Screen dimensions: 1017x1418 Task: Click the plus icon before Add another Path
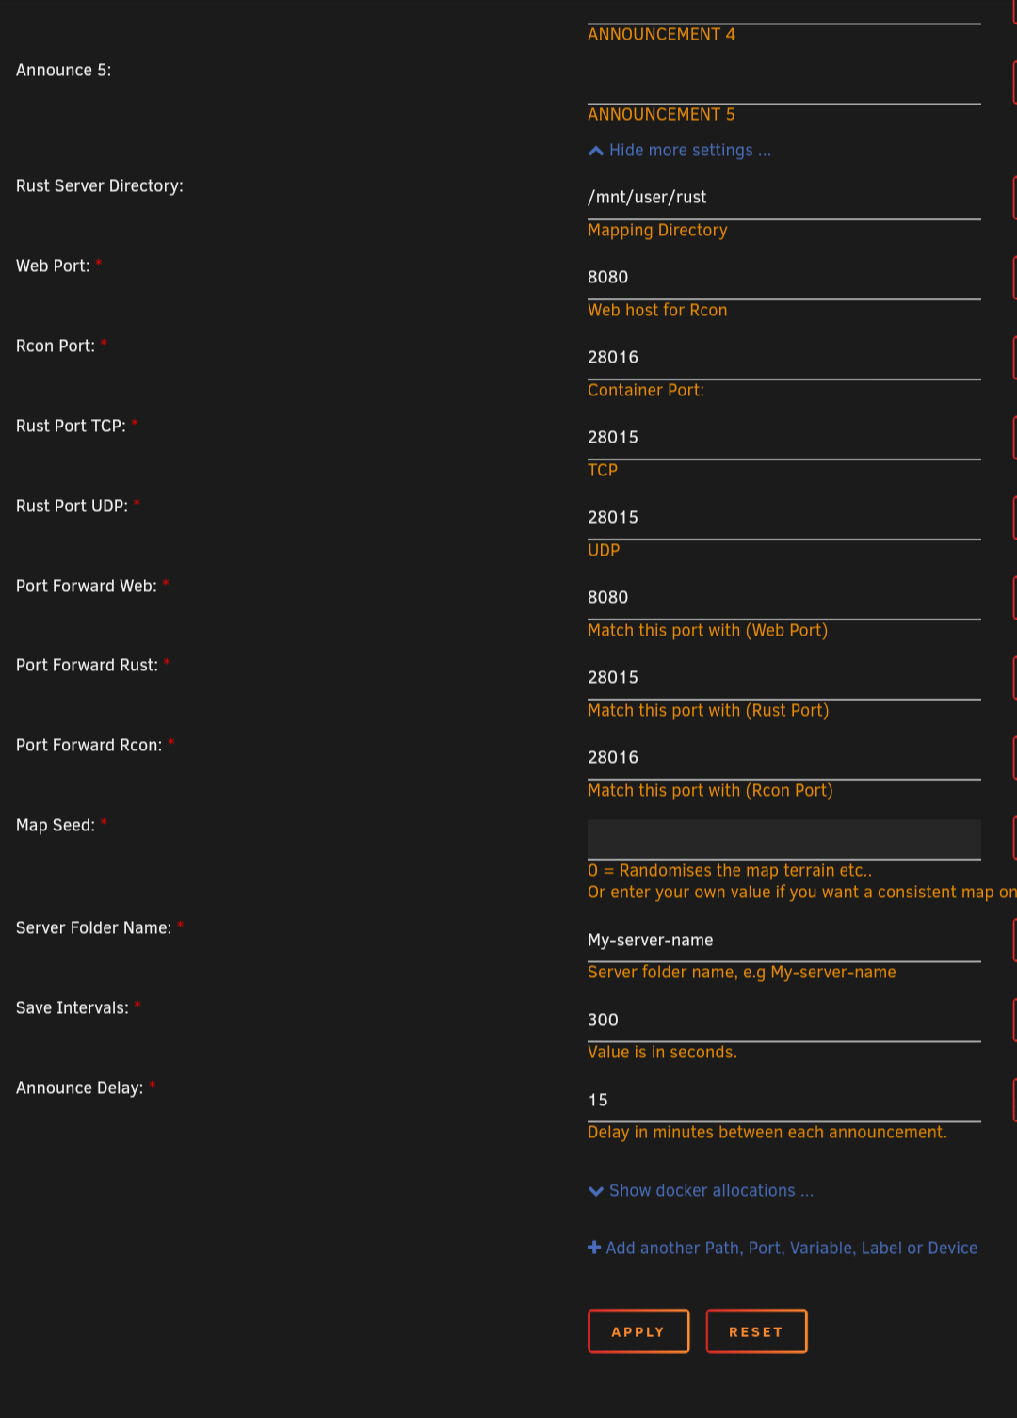pyautogui.click(x=594, y=1248)
